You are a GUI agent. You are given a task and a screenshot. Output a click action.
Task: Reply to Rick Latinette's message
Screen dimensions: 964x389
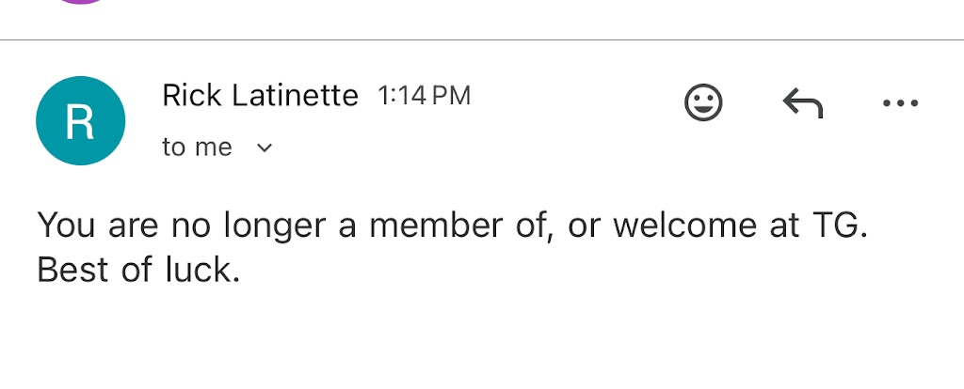click(803, 102)
